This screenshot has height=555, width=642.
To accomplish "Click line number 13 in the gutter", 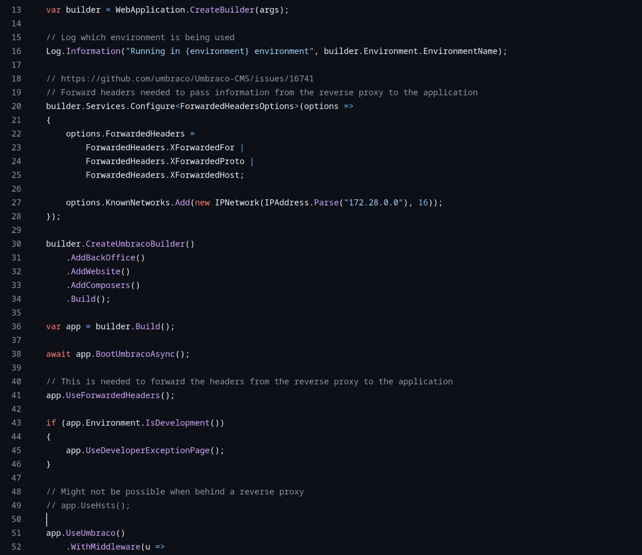I will point(16,10).
